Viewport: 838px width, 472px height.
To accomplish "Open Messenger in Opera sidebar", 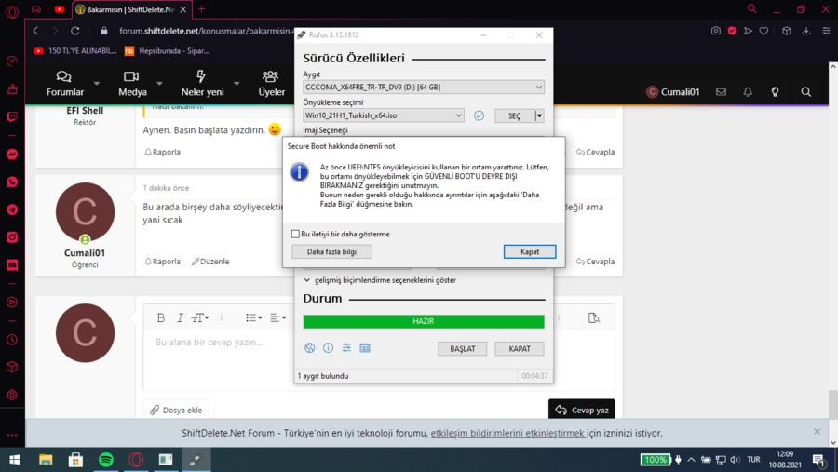I will 12,155.
